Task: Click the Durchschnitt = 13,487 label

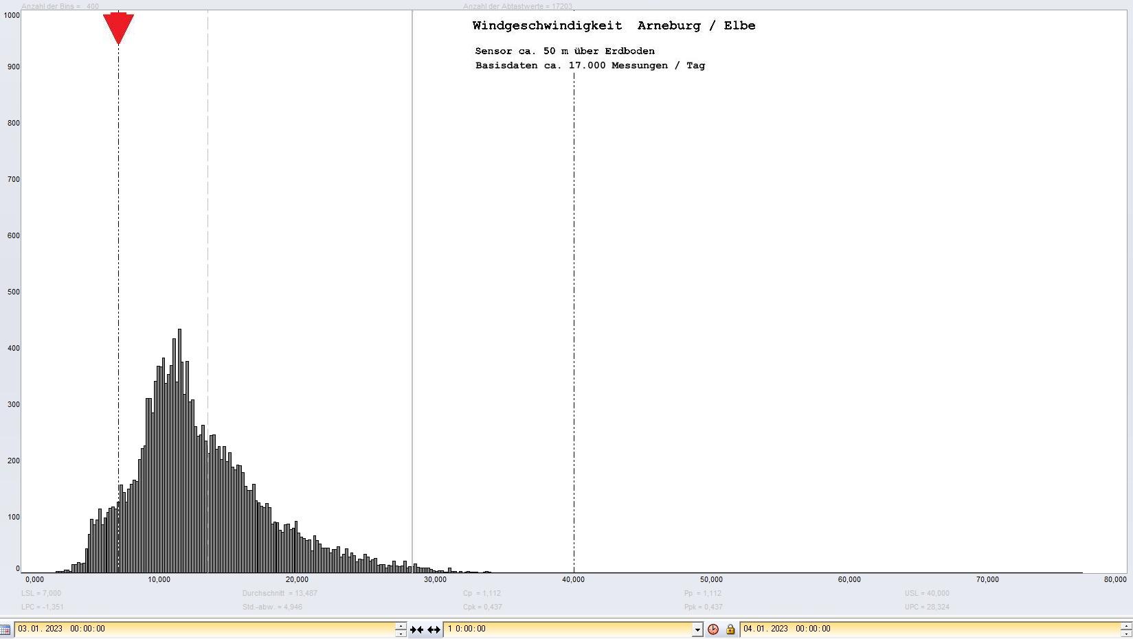Action: pos(280,593)
